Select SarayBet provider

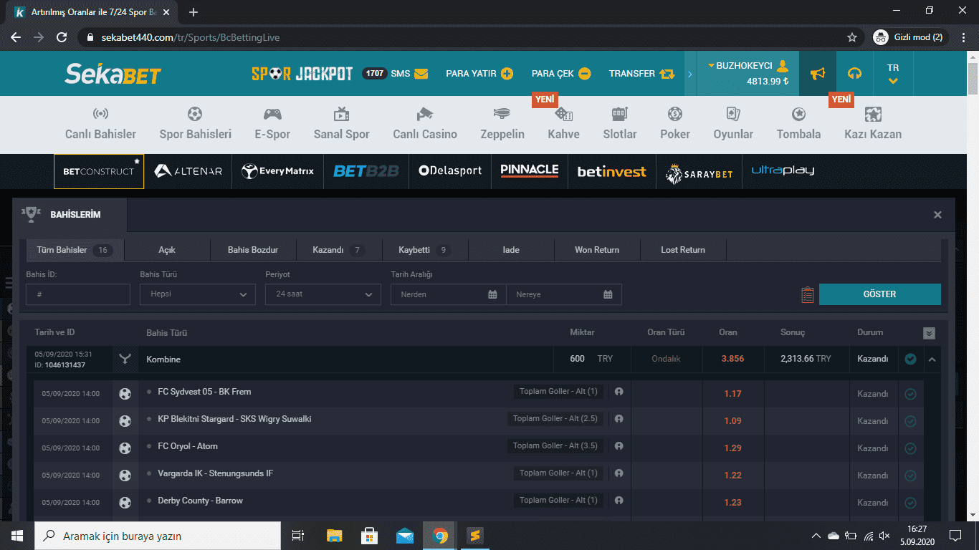(x=699, y=171)
